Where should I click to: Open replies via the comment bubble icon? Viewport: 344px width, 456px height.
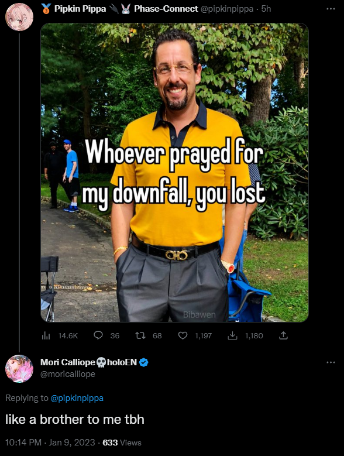pyautogui.click(x=98, y=335)
